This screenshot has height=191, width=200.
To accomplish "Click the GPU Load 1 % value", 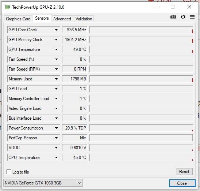I will click(74, 89).
